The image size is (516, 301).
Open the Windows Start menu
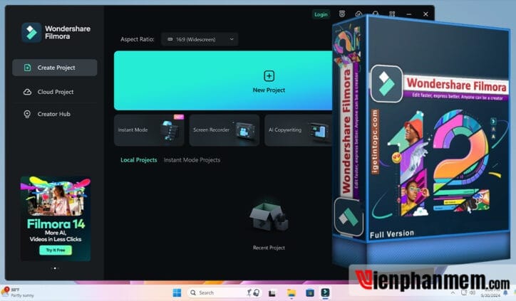point(177,292)
